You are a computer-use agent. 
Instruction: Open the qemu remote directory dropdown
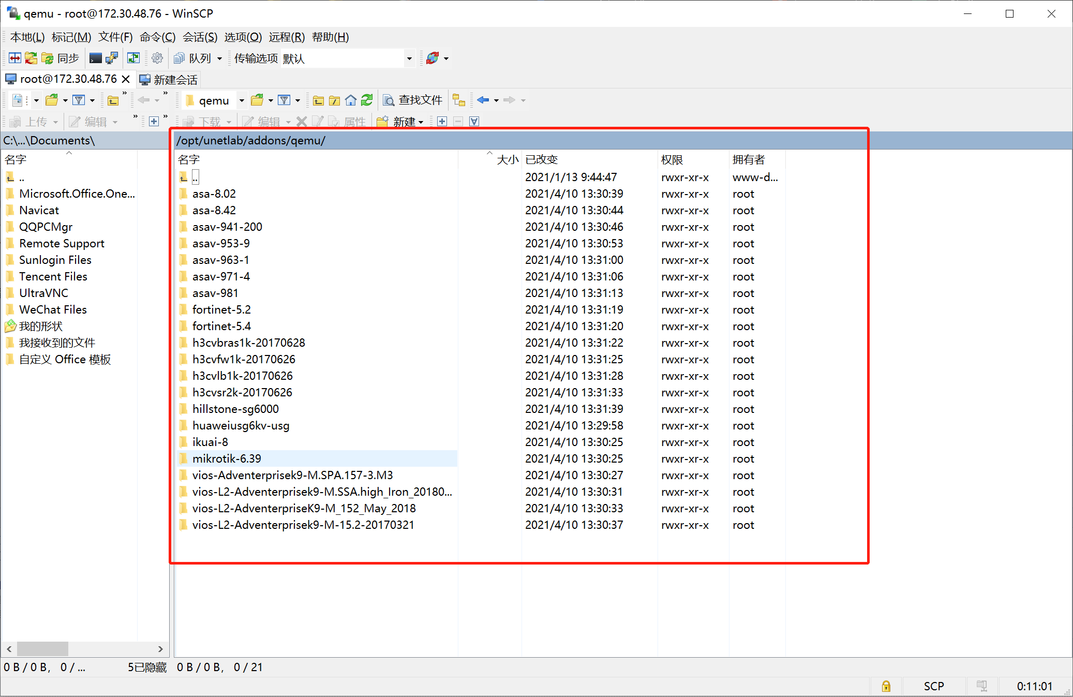pyautogui.click(x=242, y=100)
